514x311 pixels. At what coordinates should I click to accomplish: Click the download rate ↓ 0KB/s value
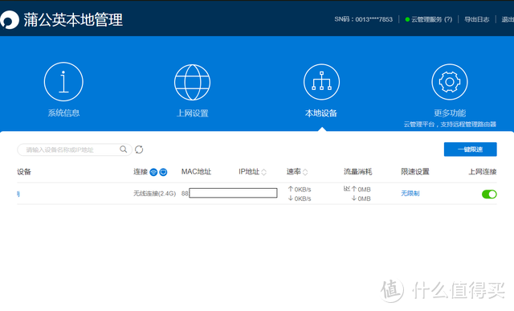coord(300,198)
